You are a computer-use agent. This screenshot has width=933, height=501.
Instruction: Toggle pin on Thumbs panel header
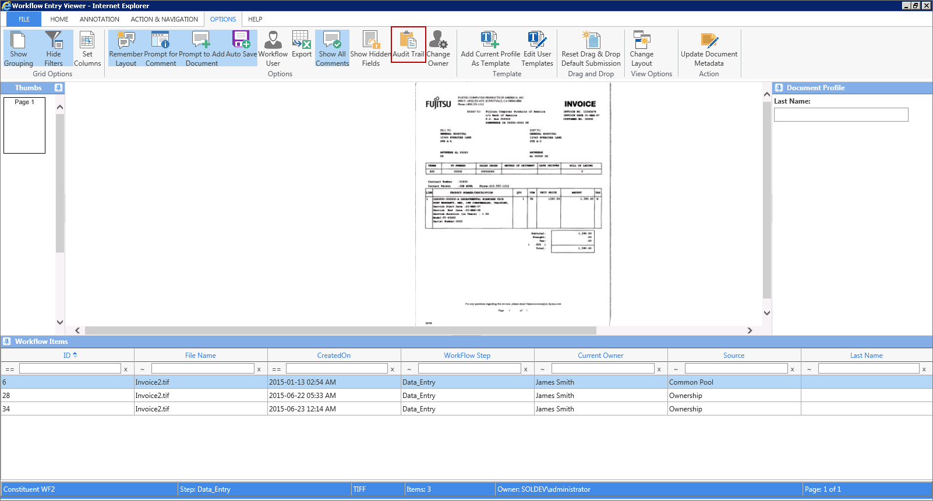point(58,88)
